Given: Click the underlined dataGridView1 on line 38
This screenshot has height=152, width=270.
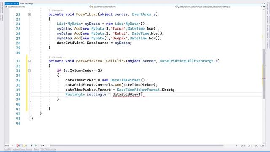Looking at the screenshot, I should point(127,95).
